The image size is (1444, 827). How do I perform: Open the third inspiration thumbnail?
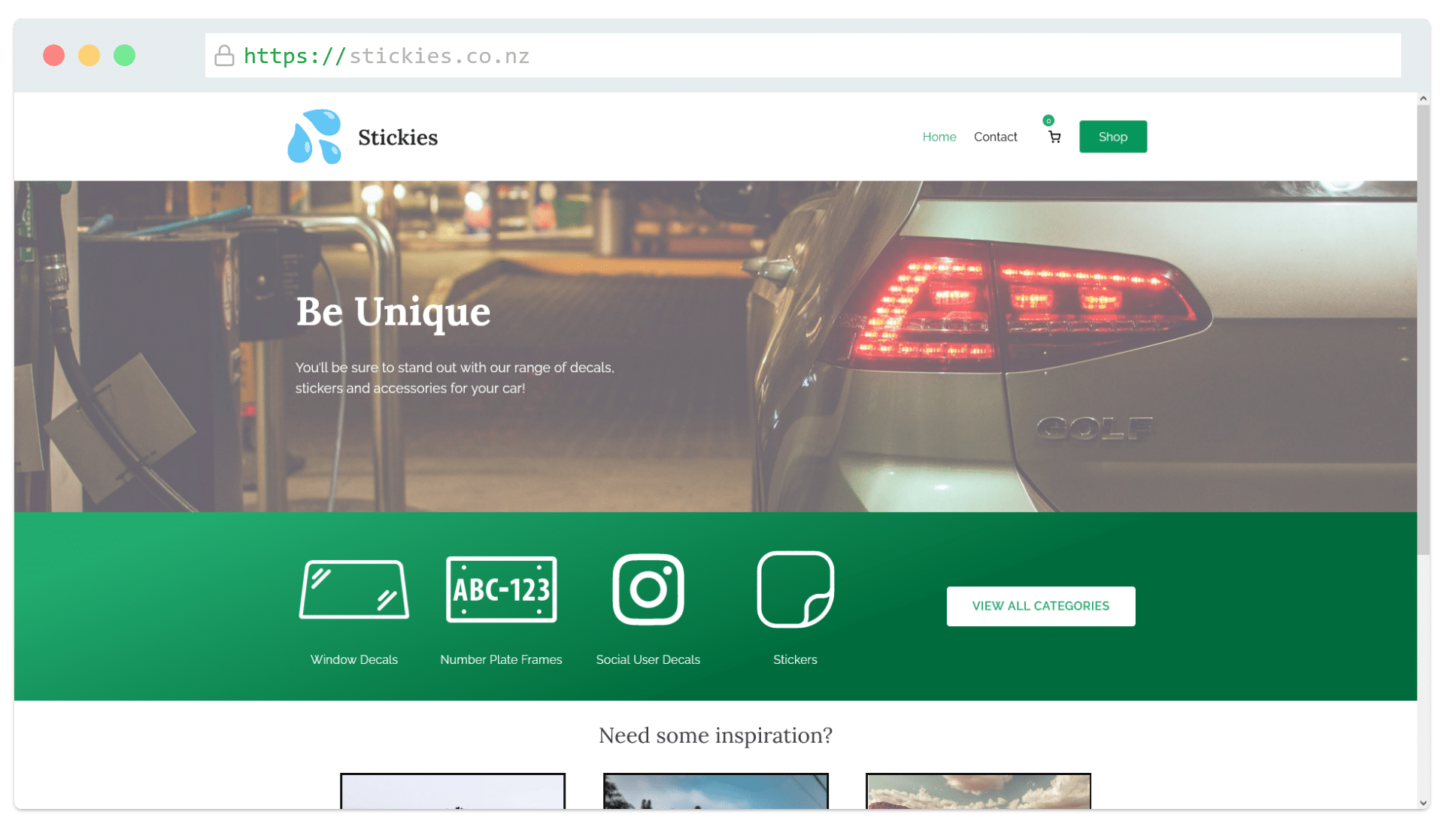(x=978, y=792)
